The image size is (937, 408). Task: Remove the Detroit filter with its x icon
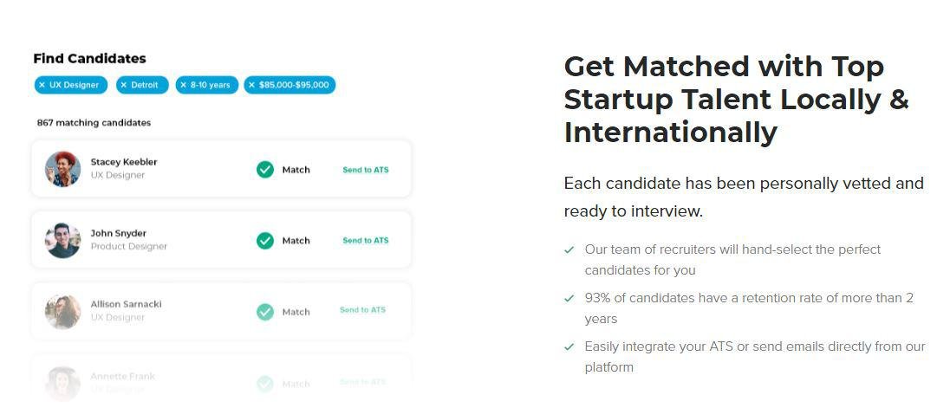click(124, 85)
